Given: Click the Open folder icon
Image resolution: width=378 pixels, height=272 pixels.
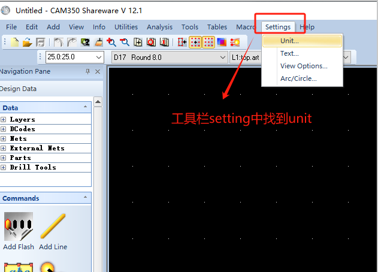Looking at the screenshot, I should point(27,42).
